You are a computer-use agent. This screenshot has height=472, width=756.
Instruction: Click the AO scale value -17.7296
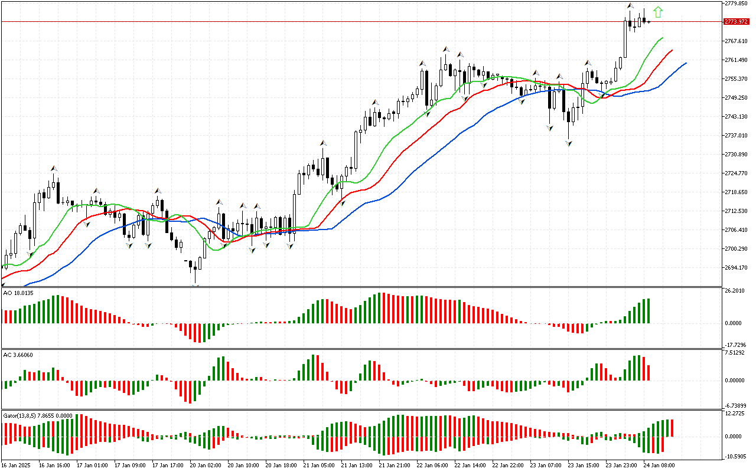(735, 345)
